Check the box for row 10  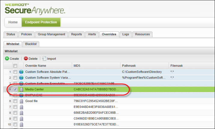[x=15, y=124]
